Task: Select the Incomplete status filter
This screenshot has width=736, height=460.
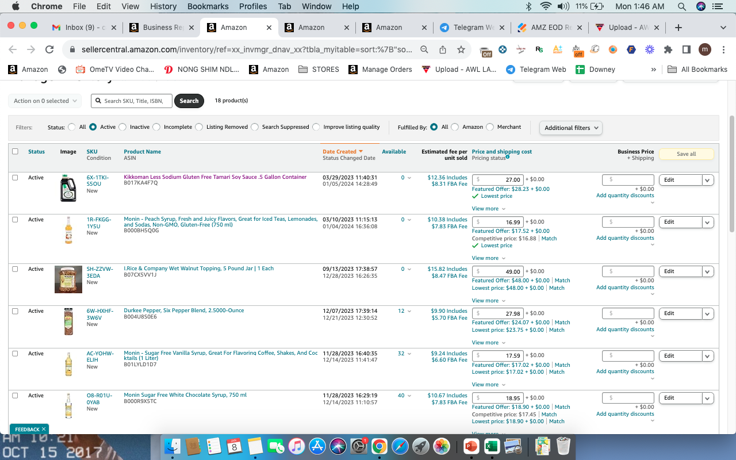Action: [x=156, y=127]
